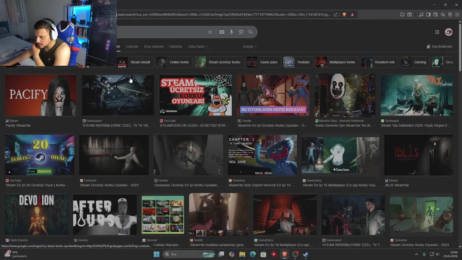Expand the 'Araçlar' tools dropdown
The image size is (462, 260).
(250, 47)
